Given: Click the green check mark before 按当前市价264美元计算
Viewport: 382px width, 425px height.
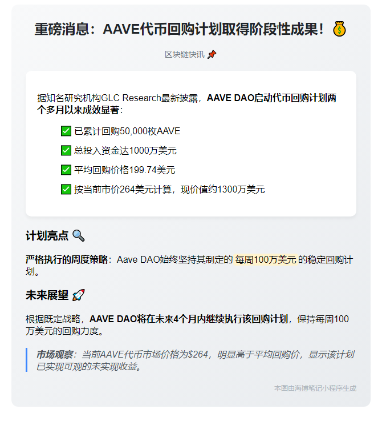Looking at the screenshot, I should 66,189.
